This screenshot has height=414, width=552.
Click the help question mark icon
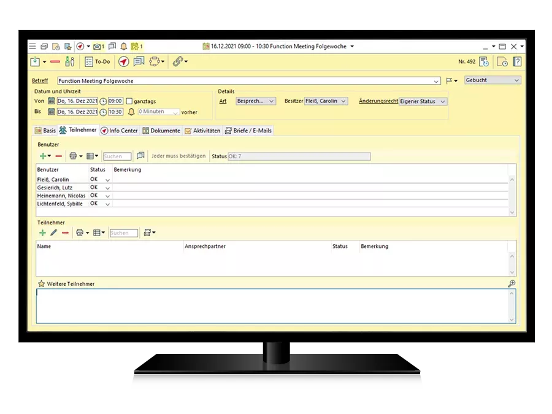[517, 61]
